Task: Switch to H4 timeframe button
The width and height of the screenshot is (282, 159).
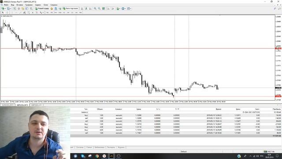Action: (x=68, y=13)
